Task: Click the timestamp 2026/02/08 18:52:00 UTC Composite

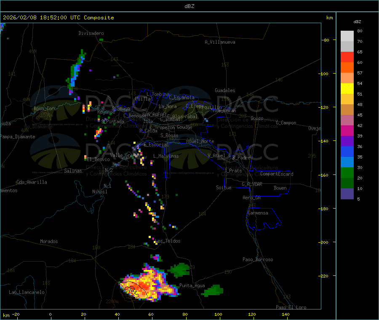Action: click(x=58, y=18)
